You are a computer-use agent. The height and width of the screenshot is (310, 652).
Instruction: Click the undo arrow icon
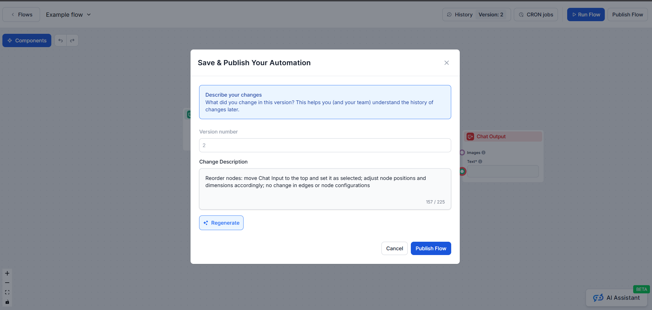coord(61,40)
